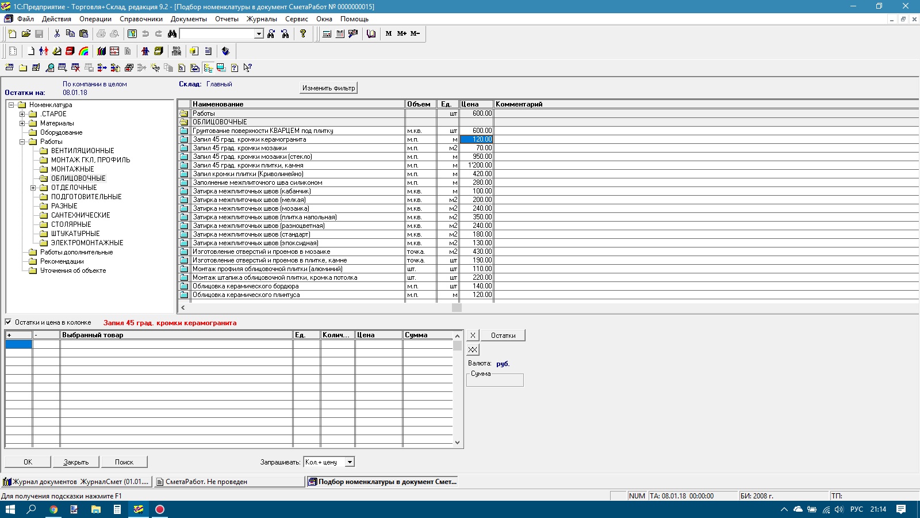
Task: Click the horizontal scrollbar thumb in item list
Action: (457, 308)
